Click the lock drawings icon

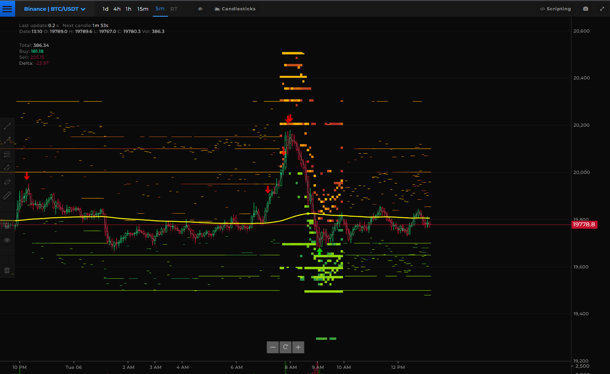click(7, 226)
